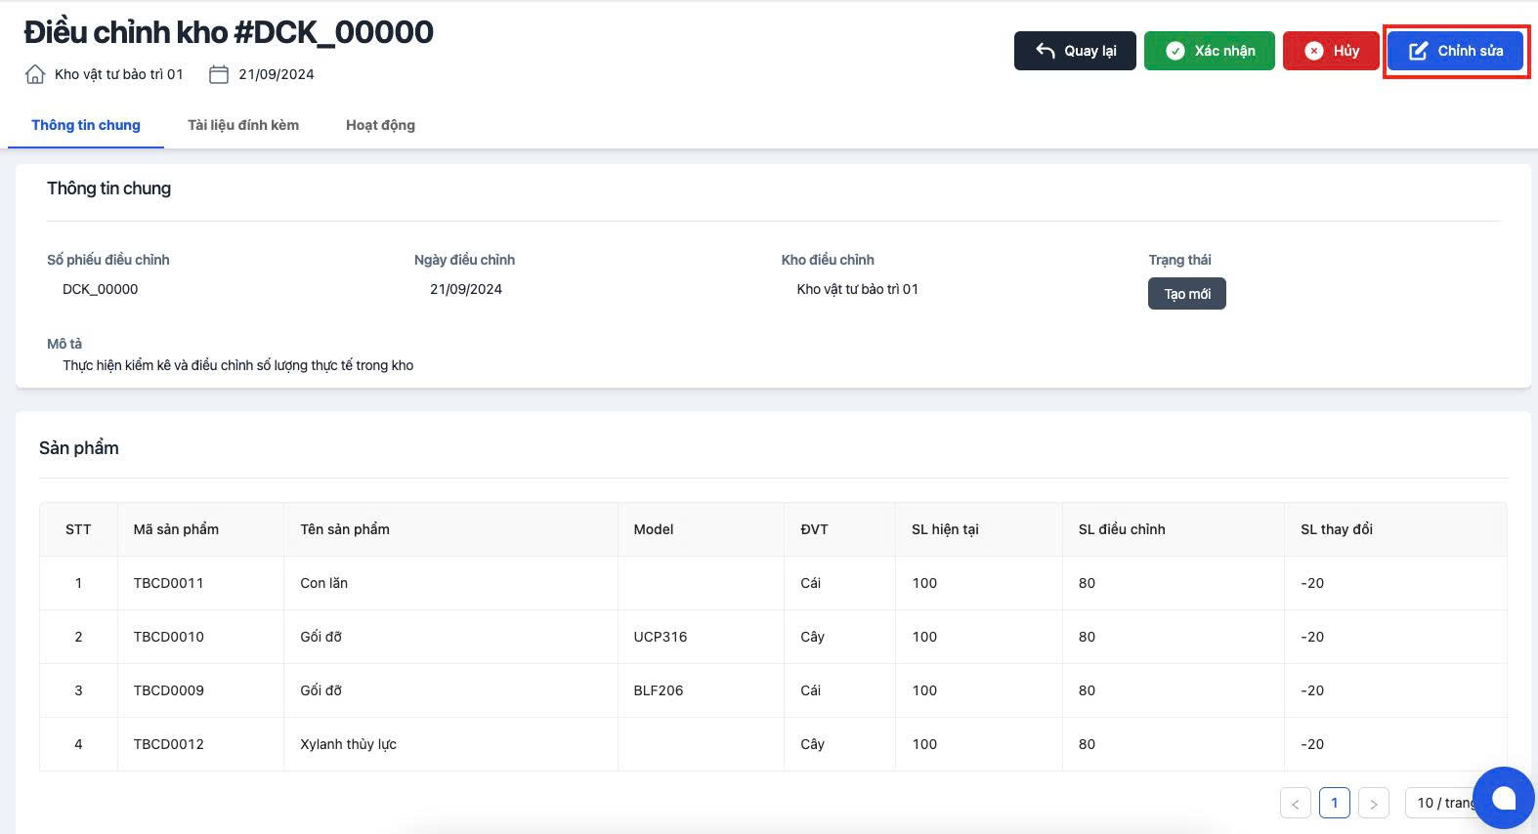Click the calendar icon beside 21/09/2024
1538x834 pixels.
tap(219, 74)
